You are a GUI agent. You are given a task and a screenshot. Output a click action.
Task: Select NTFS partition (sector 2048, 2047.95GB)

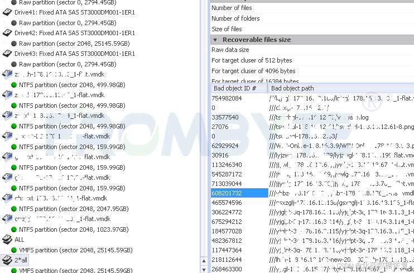[74, 209]
